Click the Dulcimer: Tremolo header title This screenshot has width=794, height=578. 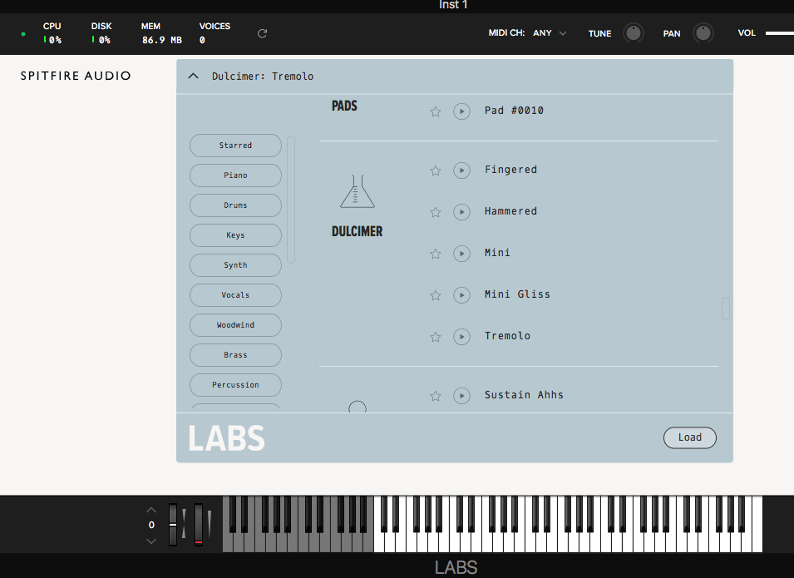262,76
